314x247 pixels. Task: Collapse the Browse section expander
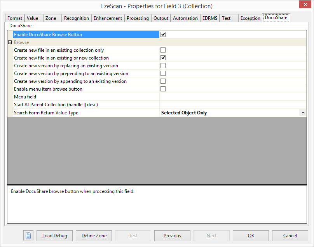tap(10, 42)
